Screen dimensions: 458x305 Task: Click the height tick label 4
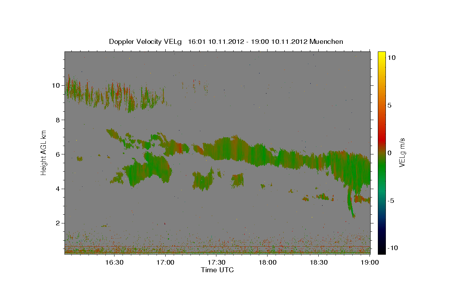(x=58, y=188)
